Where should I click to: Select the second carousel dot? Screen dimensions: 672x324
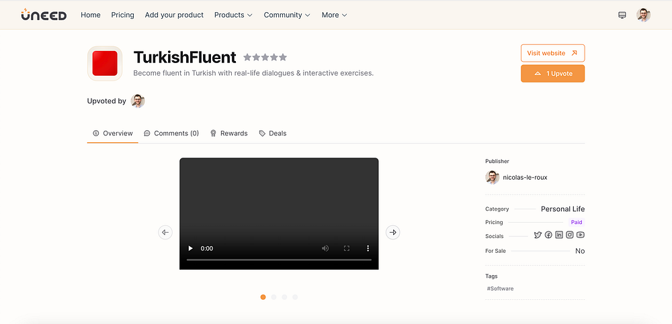coord(274,297)
